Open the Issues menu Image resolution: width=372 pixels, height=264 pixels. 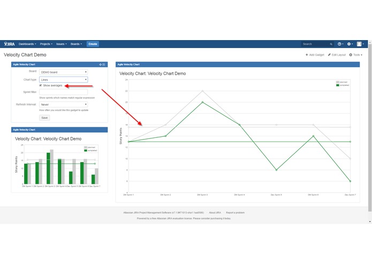[x=61, y=44]
